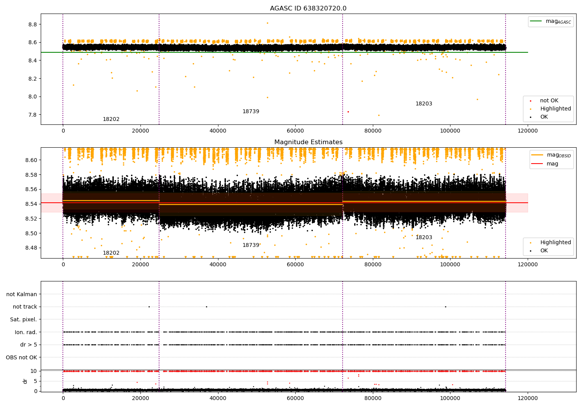Image resolution: width=582 pixels, height=407 pixels.
Task: Click the 'Sat. pixel.' row label
Action: tap(23, 319)
